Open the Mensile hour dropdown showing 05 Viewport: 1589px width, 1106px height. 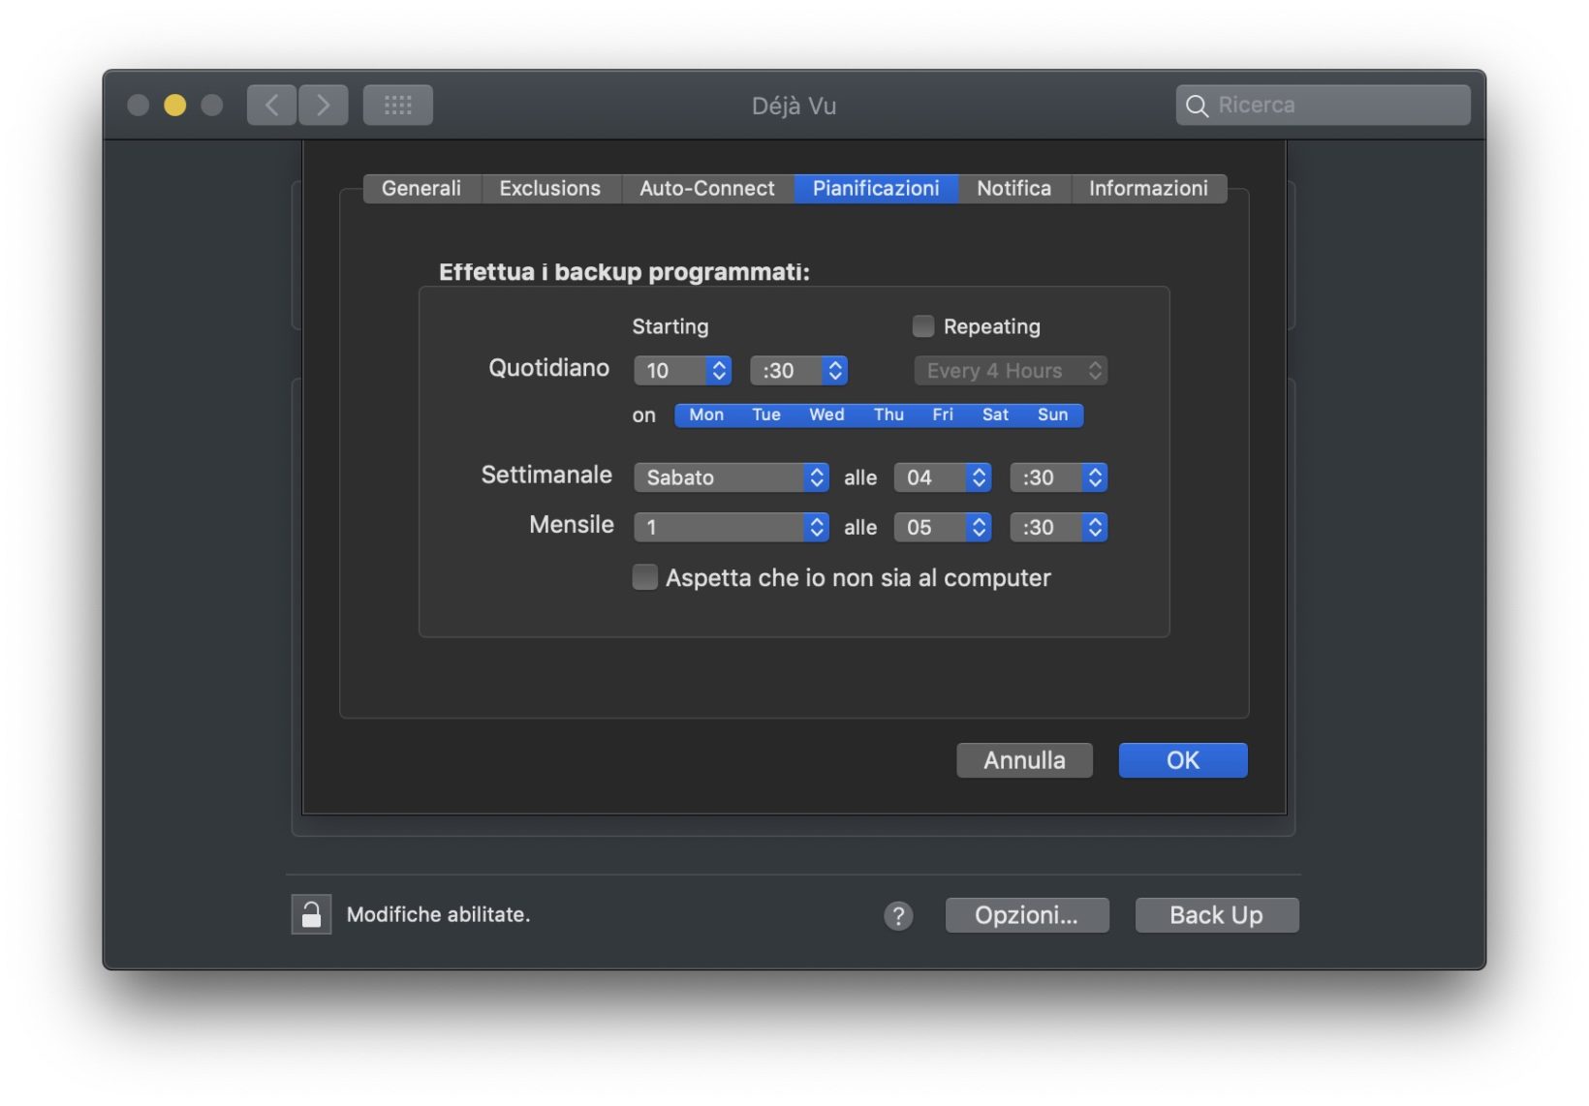click(x=942, y=527)
